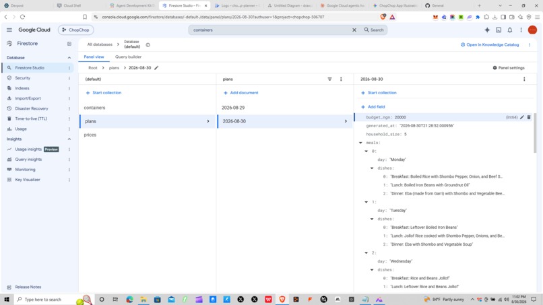
Task: Edit the document path with pencil icon
Action: (156, 68)
